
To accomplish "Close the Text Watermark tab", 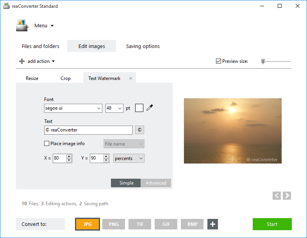I will tap(131, 78).
